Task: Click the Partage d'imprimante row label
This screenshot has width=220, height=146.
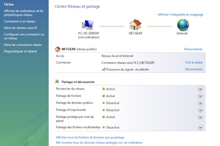Action: [71, 110]
